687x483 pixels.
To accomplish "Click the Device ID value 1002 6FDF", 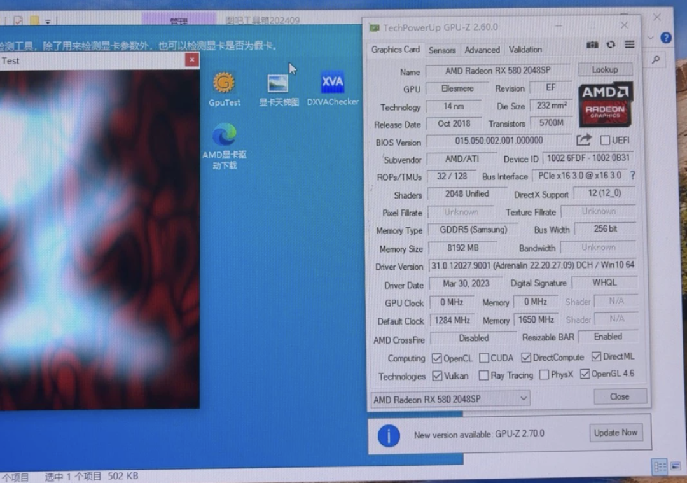I will (588, 158).
